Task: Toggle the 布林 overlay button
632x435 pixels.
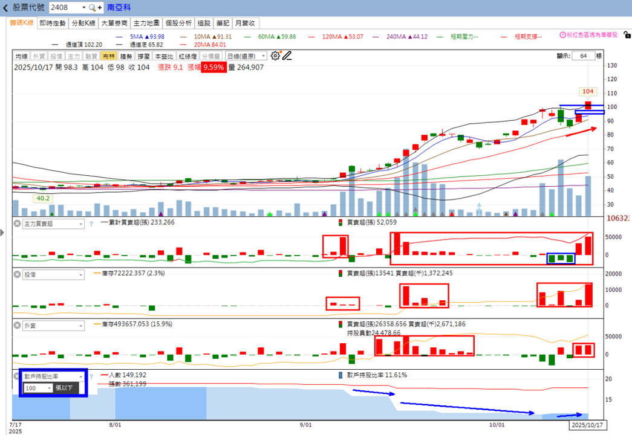Action: coord(109,56)
